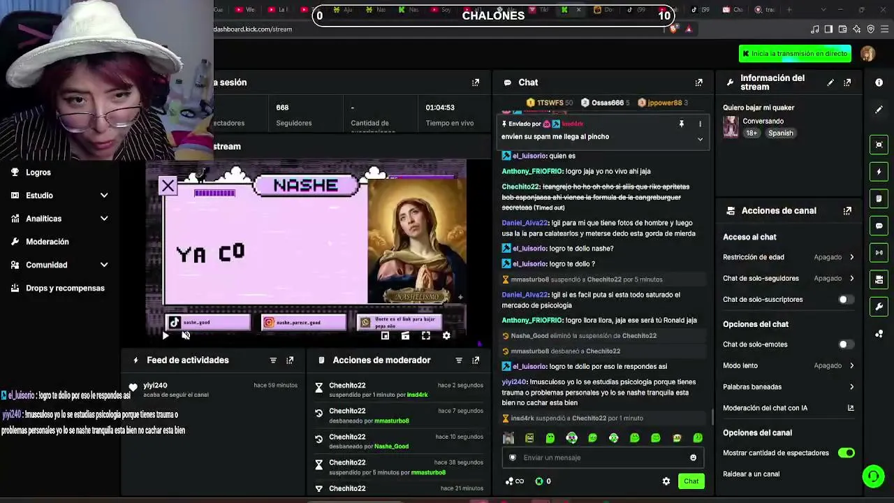Toggle the activity feed lightning widget in sidebar

tap(879, 171)
